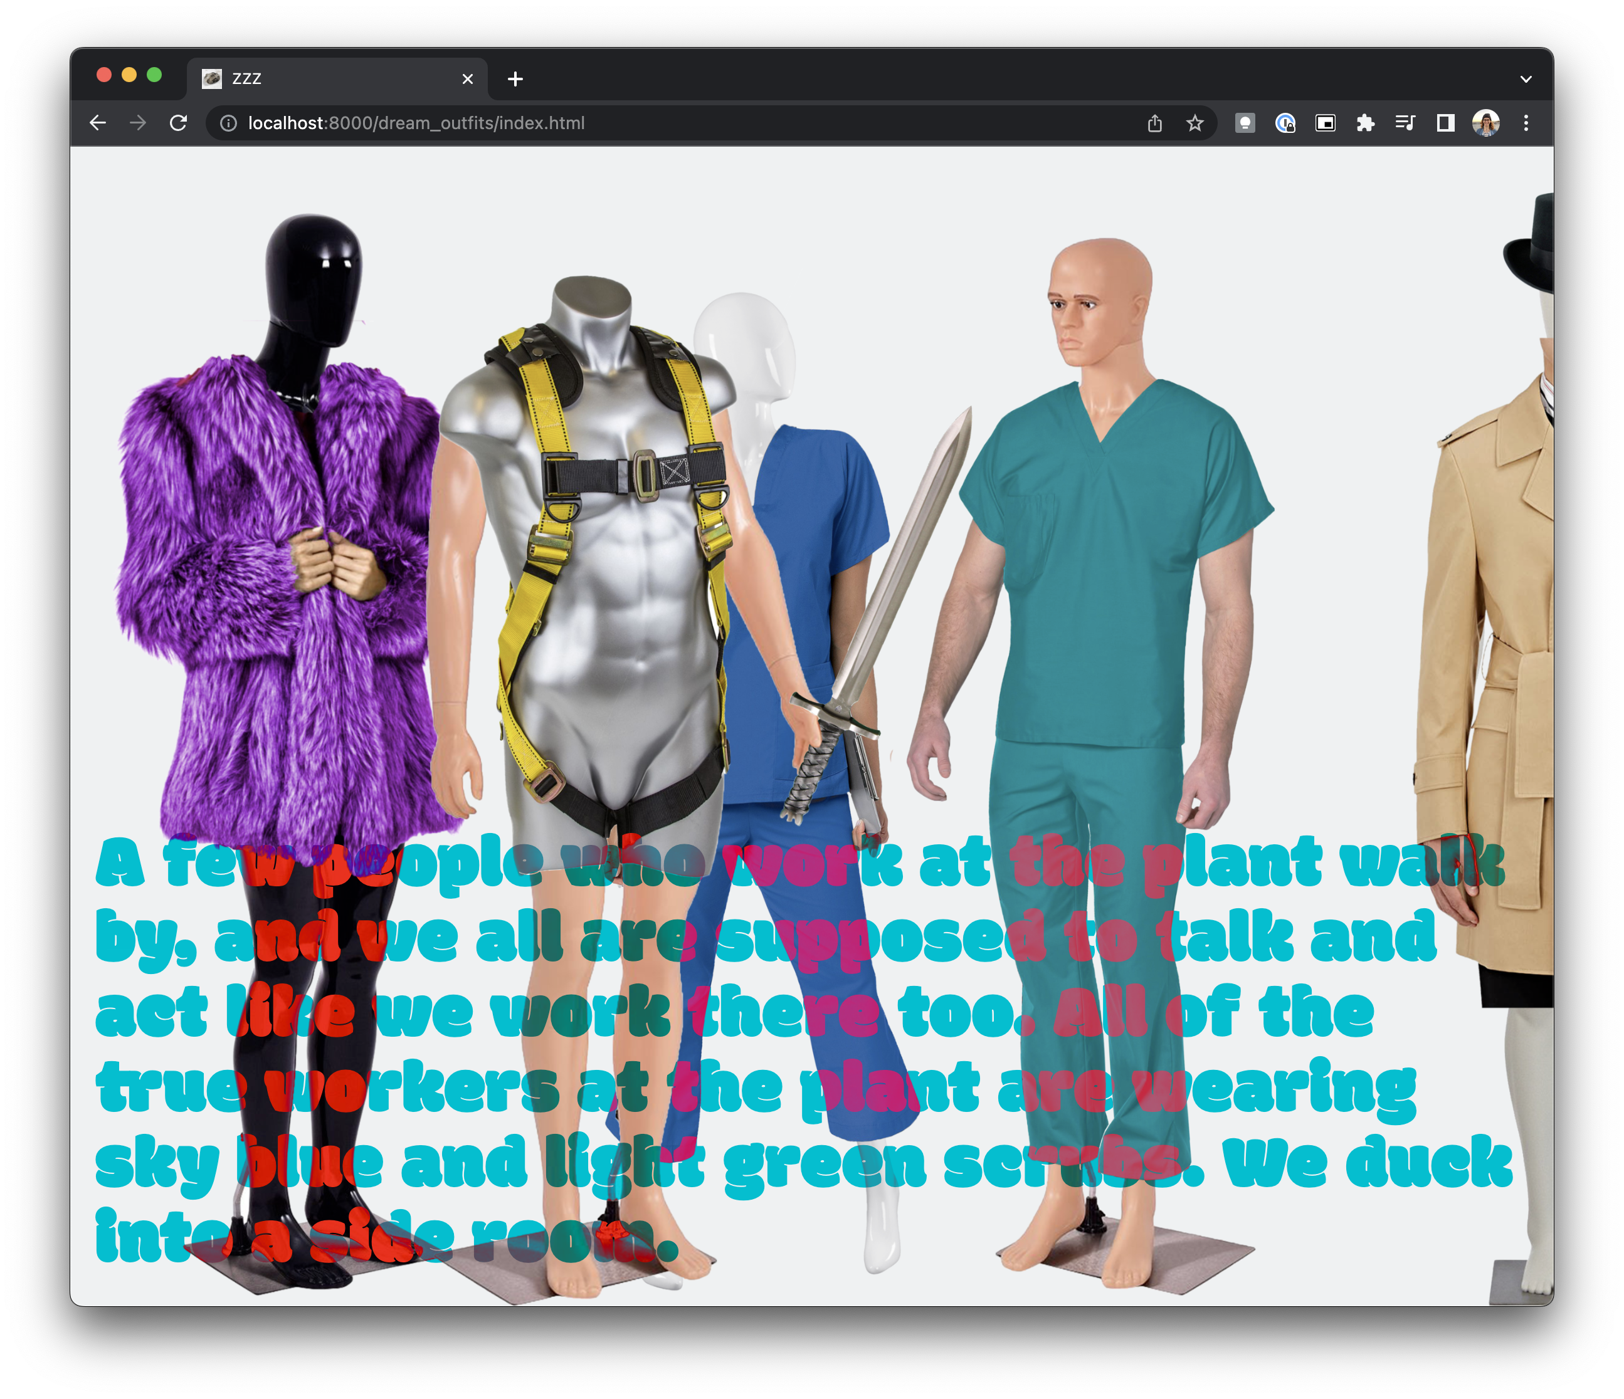Bookmark this page with star icon
This screenshot has width=1624, height=1399.
pyautogui.click(x=1194, y=123)
